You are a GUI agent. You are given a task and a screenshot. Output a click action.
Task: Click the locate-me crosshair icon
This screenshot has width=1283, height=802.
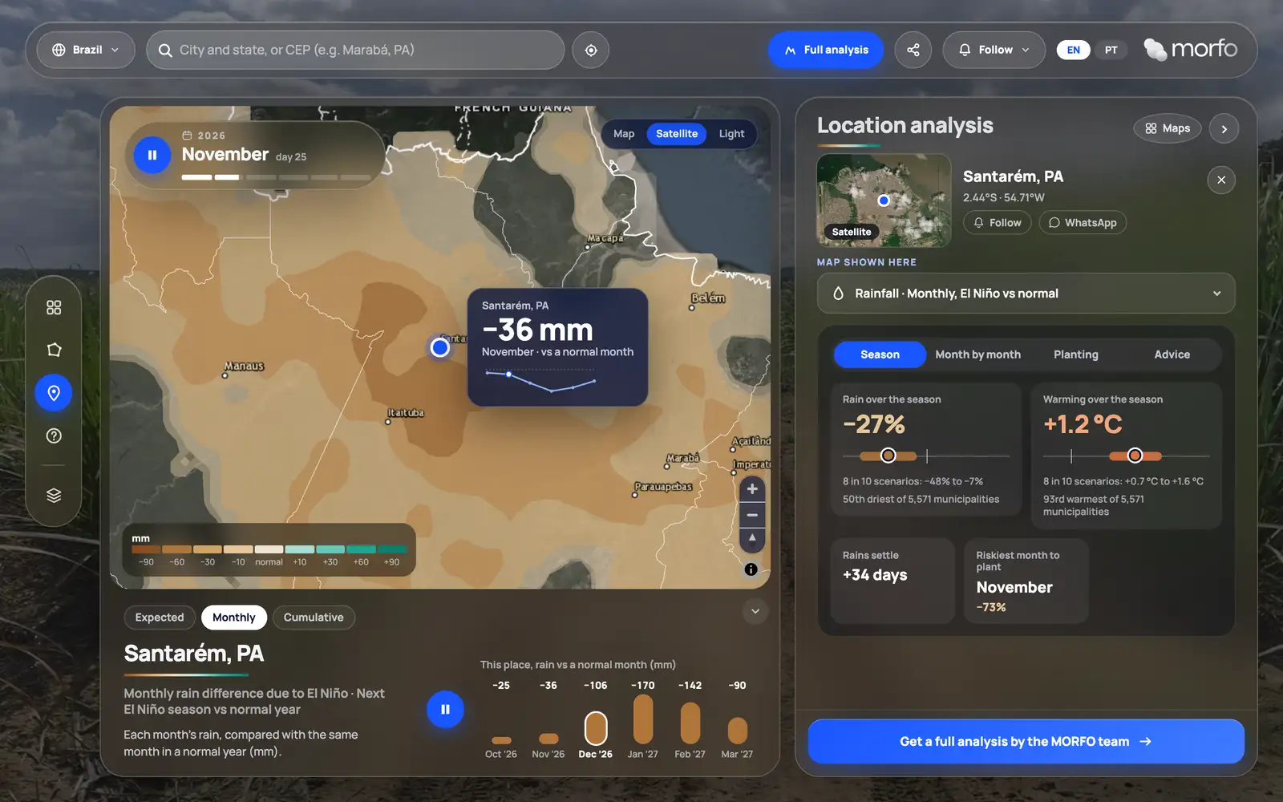pyautogui.click(x=591, y=50)
